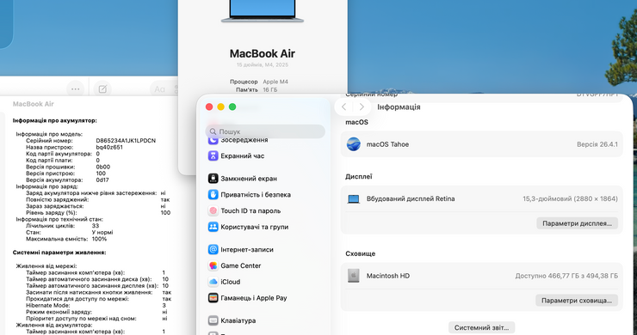
Task: Open Game Center icon
Action: coord(213,265)
